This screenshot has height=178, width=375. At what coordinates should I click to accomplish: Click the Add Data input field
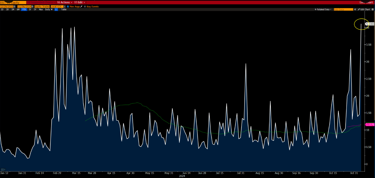(x=343, y=9)
